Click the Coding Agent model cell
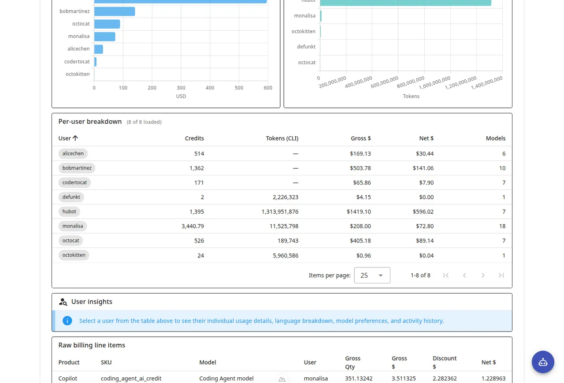The width and height of the screenshot is (564, 383). (x=226, y=378)
